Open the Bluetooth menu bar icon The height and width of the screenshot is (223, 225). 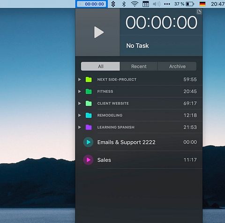[124, 4]
